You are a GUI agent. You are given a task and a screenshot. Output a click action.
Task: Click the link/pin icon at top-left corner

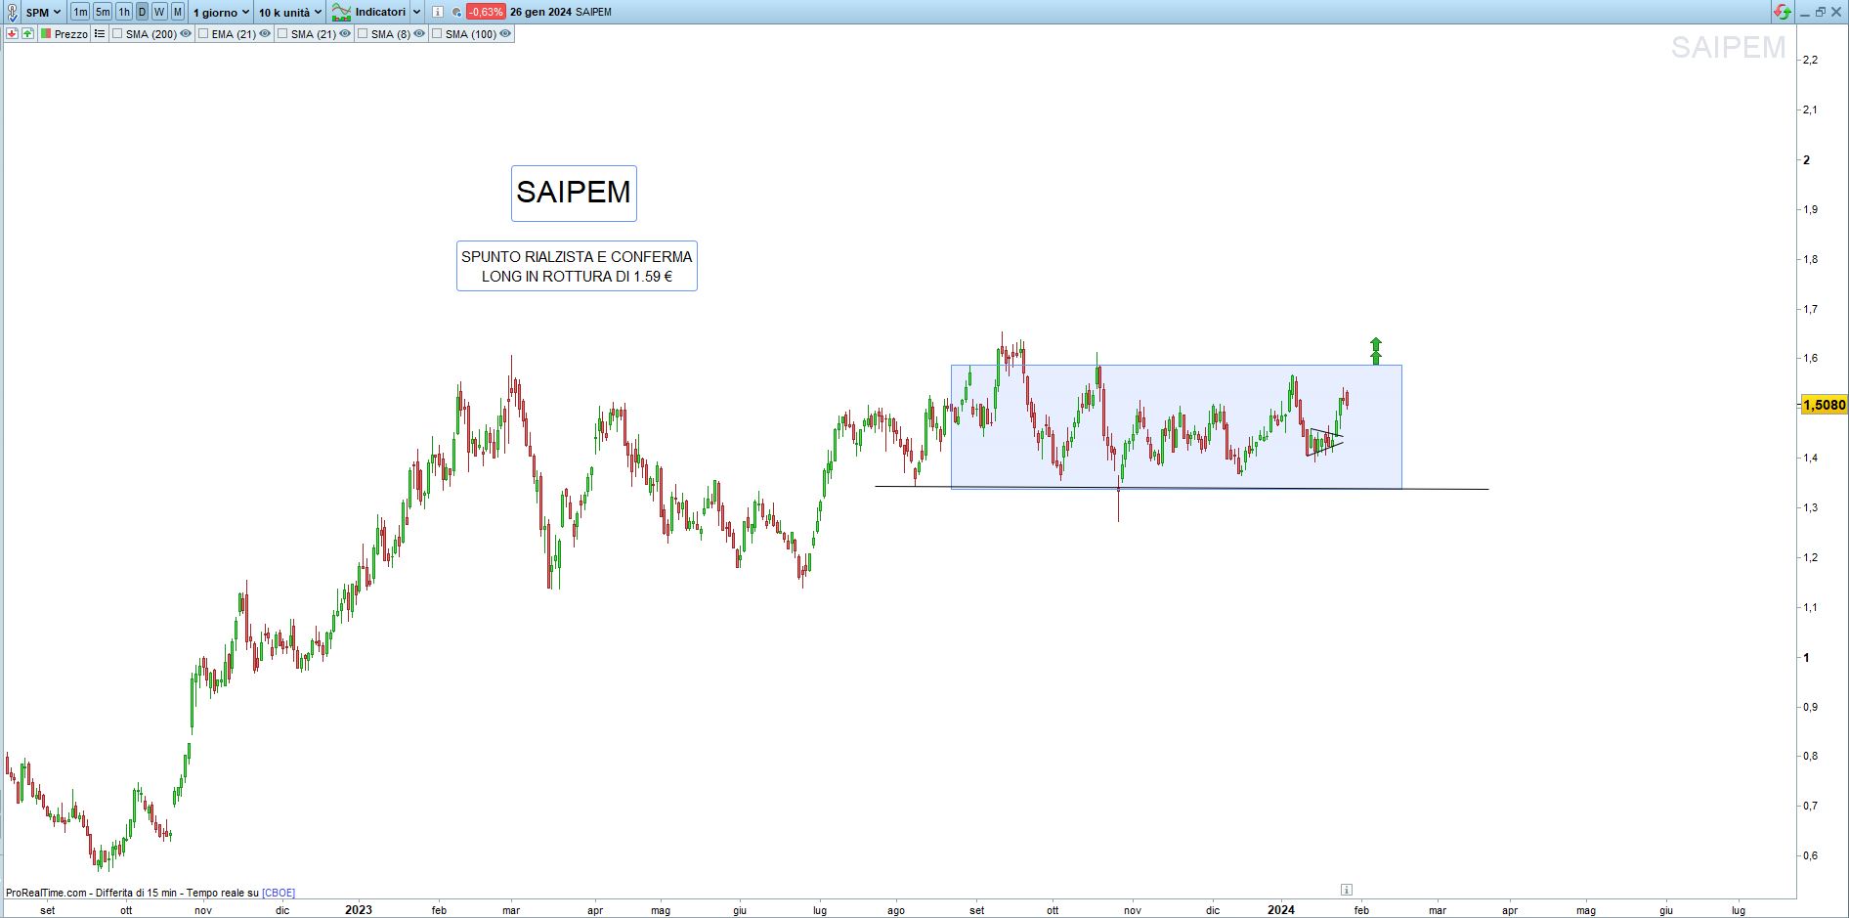(x=11, y=12)
